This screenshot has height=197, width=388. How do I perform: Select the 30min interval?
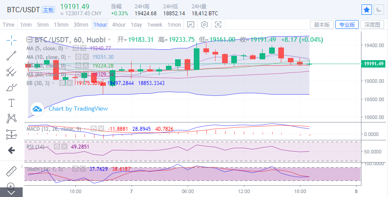81,25
